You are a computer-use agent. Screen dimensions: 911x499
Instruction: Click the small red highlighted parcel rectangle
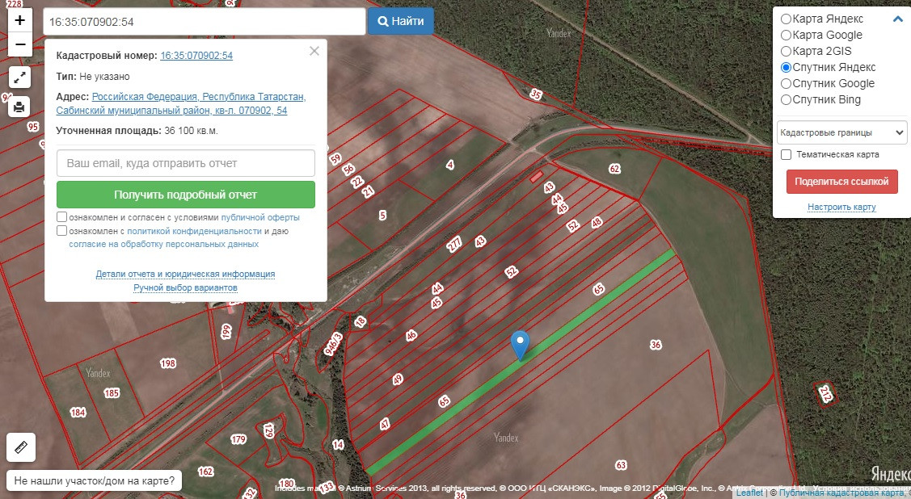pos(536,176)
